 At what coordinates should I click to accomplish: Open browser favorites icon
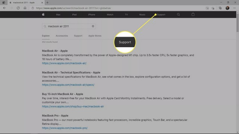pos(213,8)
